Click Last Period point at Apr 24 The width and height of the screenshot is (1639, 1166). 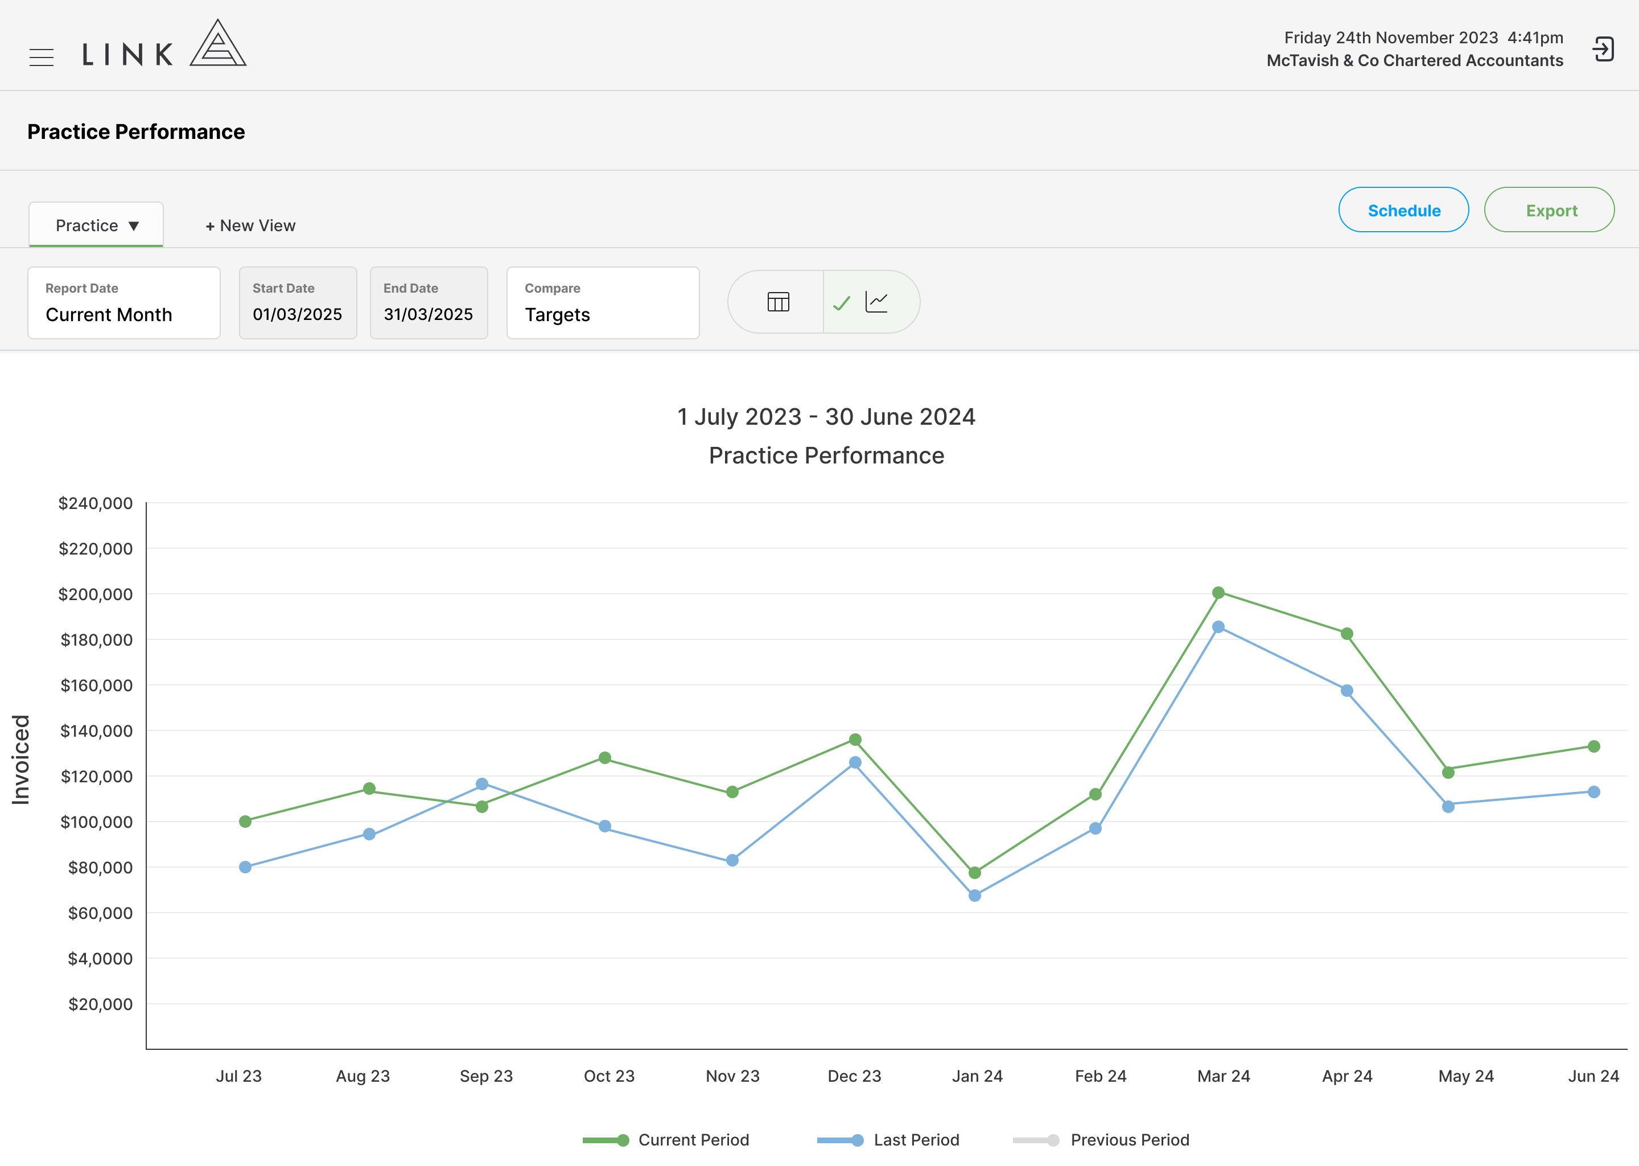(x=1347, y=691)
